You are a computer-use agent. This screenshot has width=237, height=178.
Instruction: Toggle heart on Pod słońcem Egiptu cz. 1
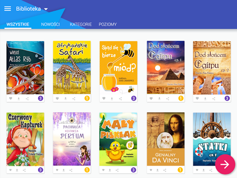[x=151, y=98]
